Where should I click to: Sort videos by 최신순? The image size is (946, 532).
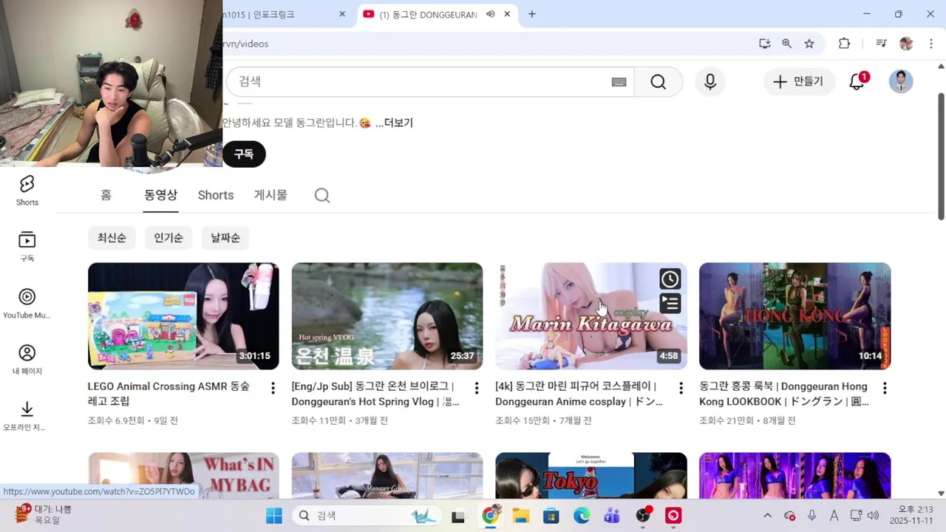(x=112, y=238)
